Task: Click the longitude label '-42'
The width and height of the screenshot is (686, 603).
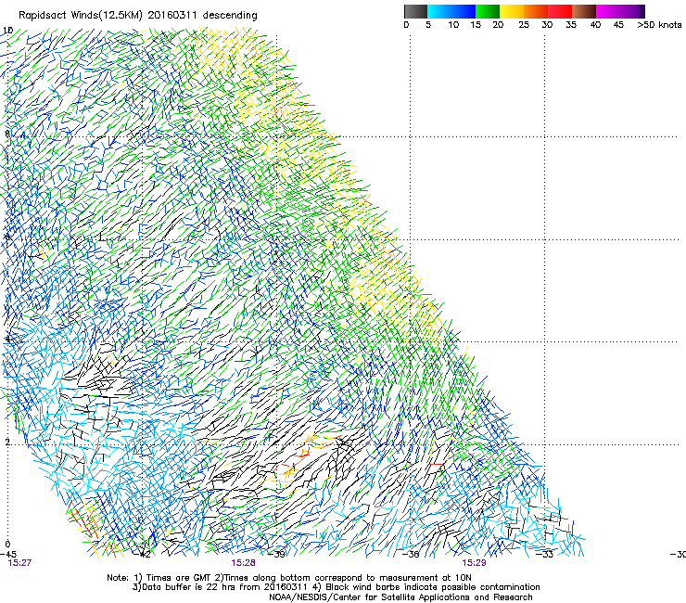Action: 142,555
